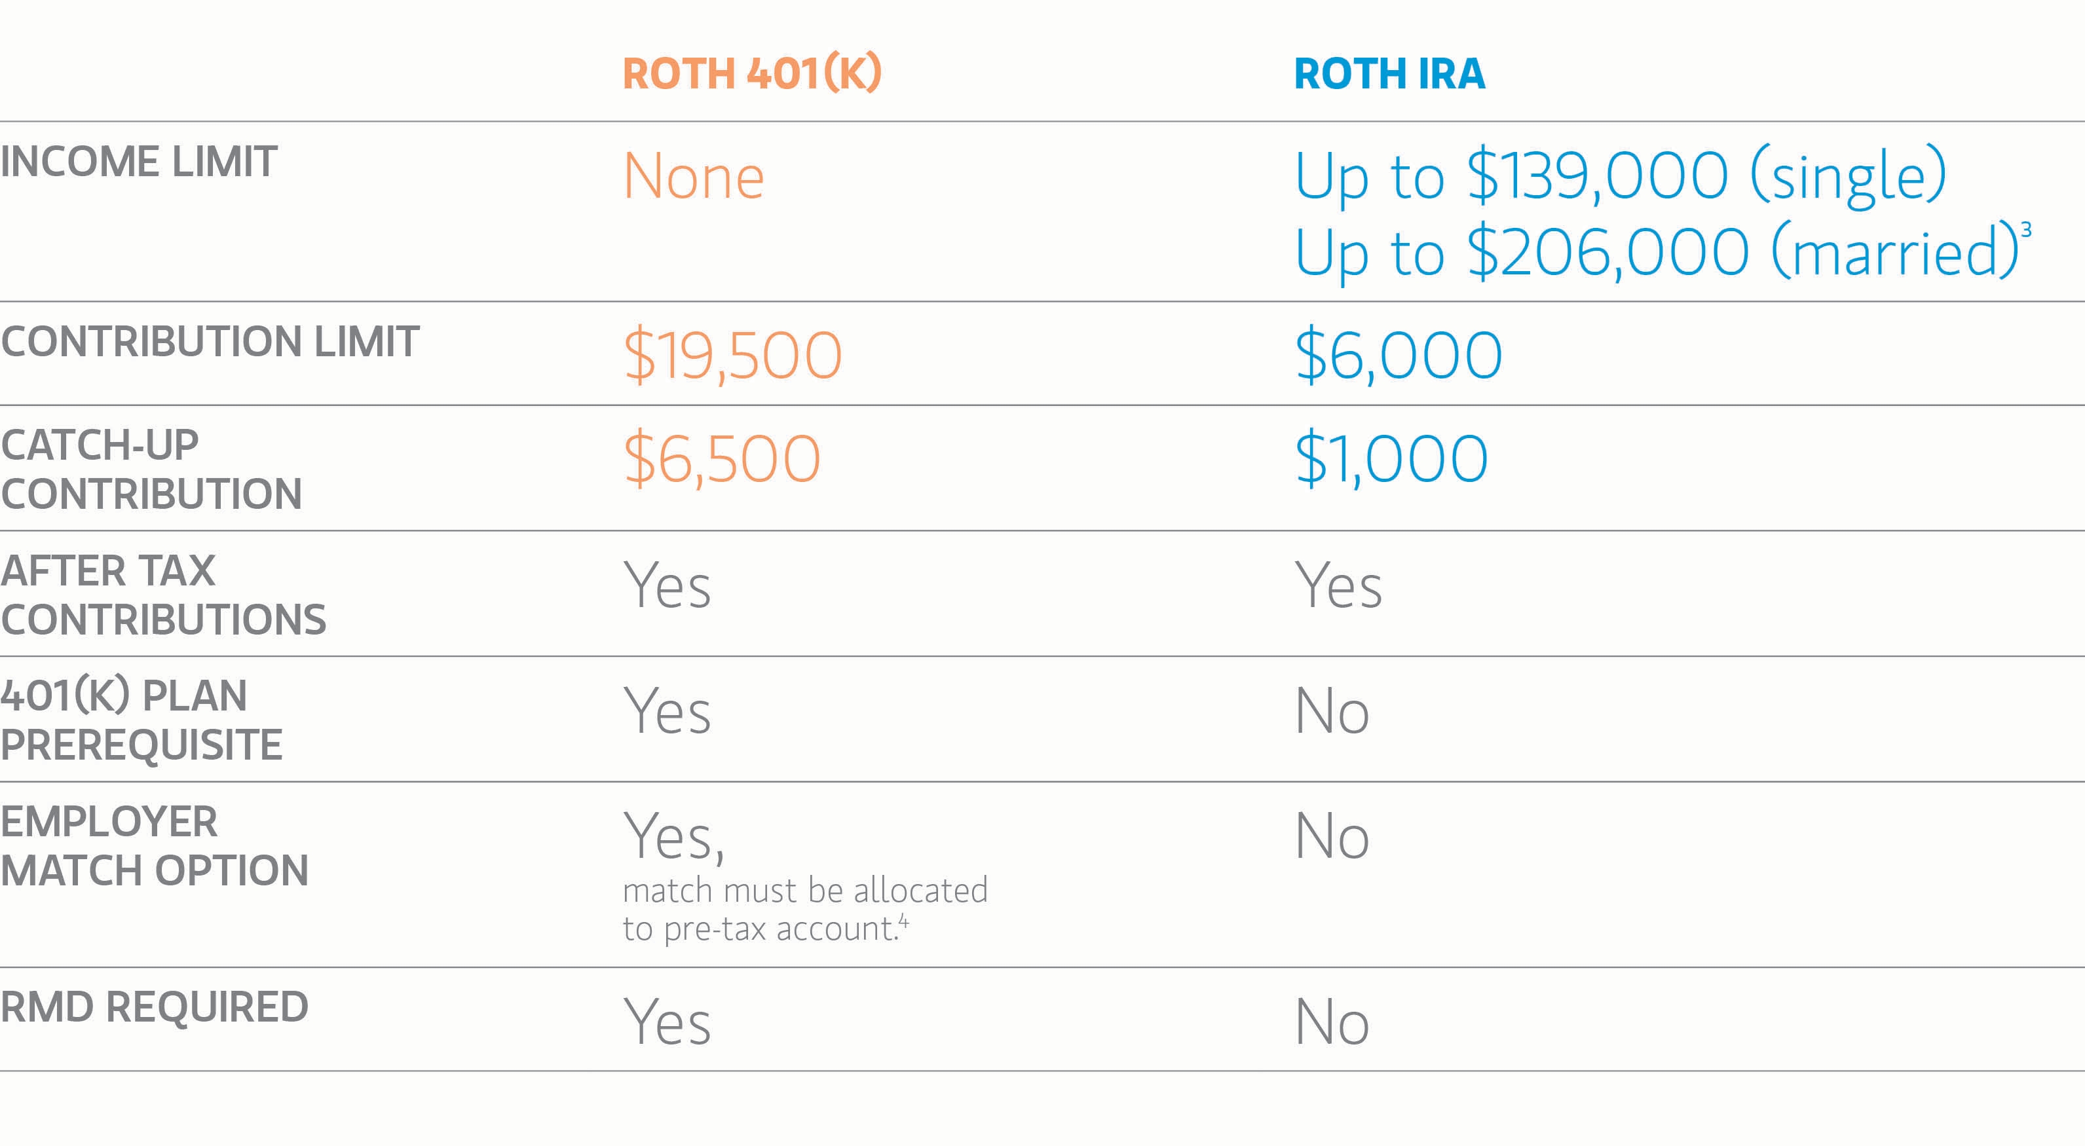Click the ROTH 401(K) column header
This screenshot has width=2085, height=1146.
751,73
